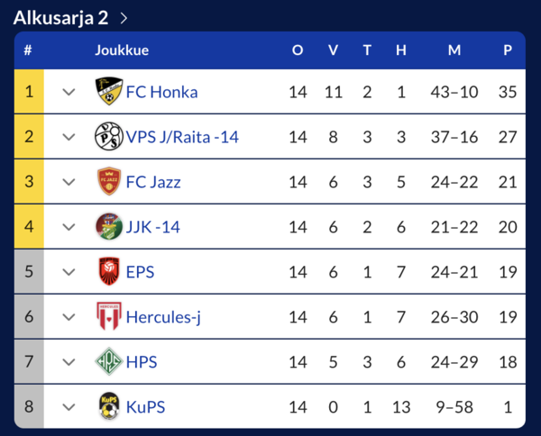The width and height of the screenshot is (541, 436).
Task: Click the FC Jazz red crest
Action: (109, 182)
